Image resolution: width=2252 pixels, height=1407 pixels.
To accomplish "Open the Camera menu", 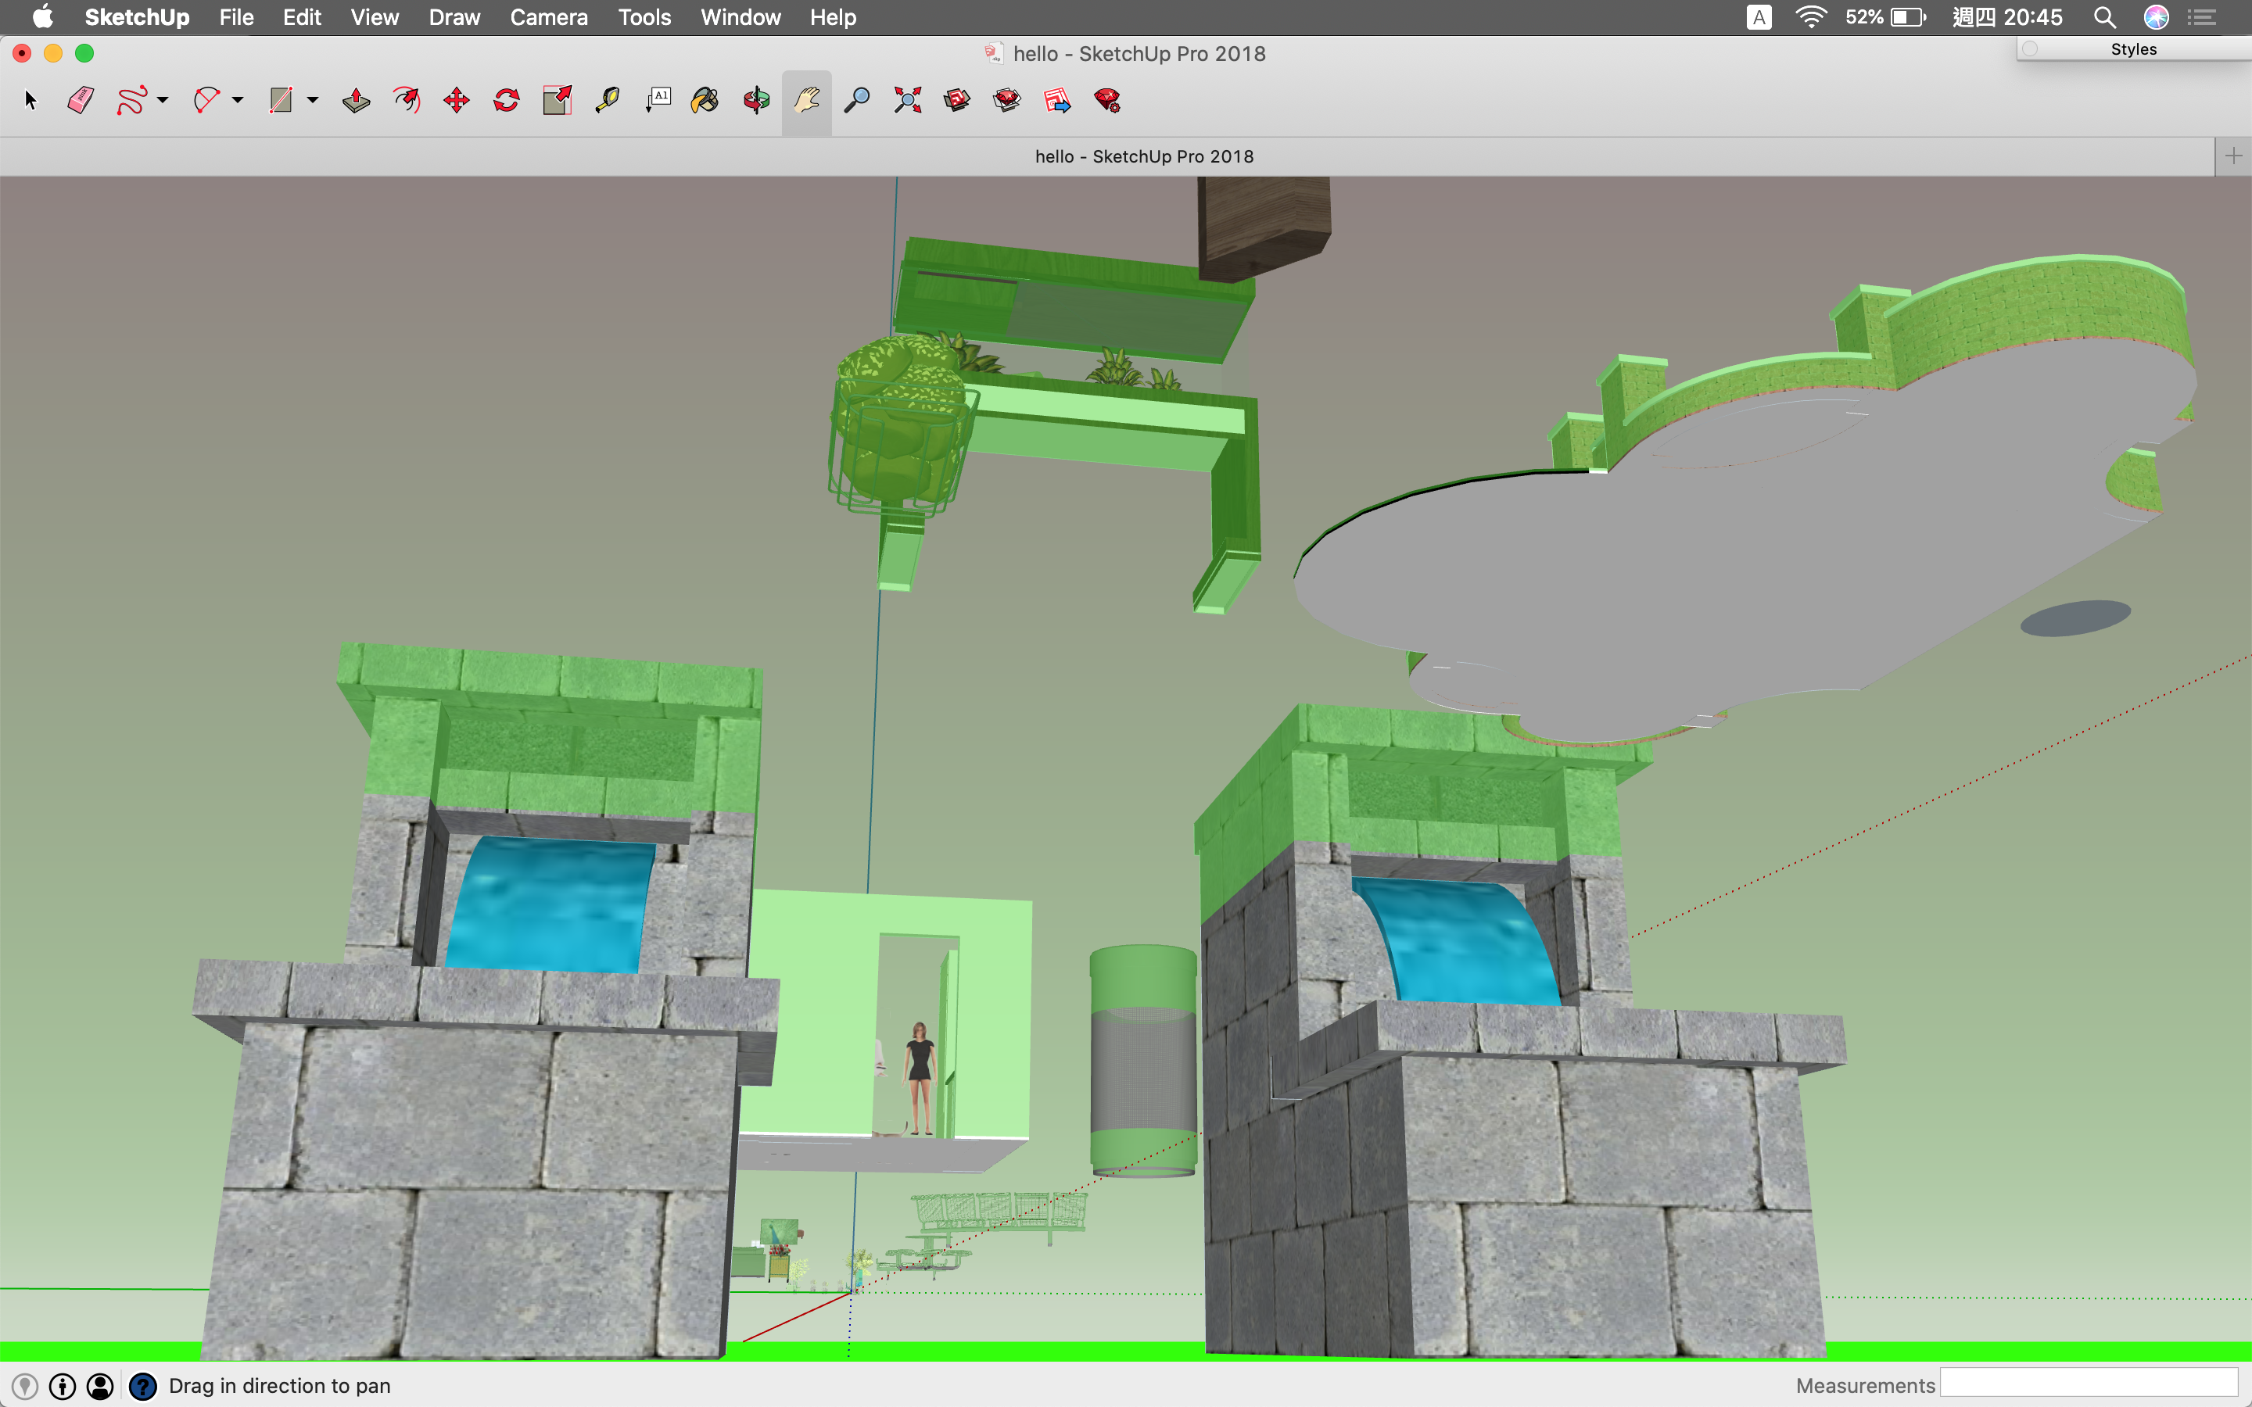I will pos(548,18).
